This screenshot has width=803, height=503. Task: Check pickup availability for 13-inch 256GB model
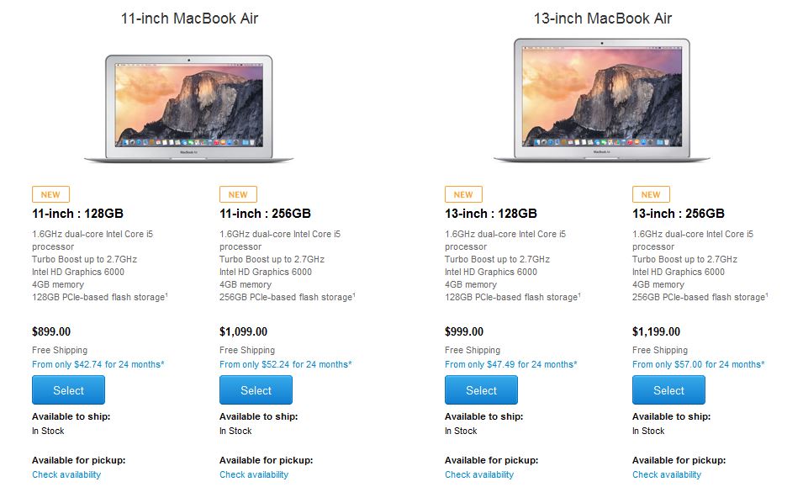pyautogui.click(x=667, y=474)
